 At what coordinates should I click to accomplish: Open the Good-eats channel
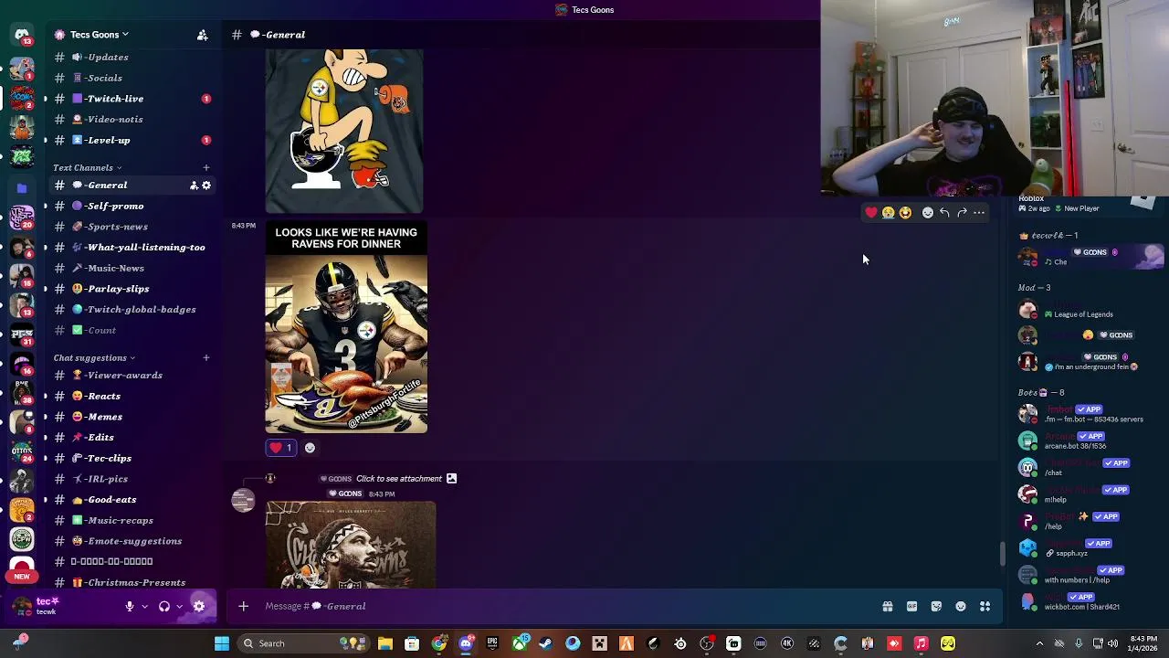131,499
